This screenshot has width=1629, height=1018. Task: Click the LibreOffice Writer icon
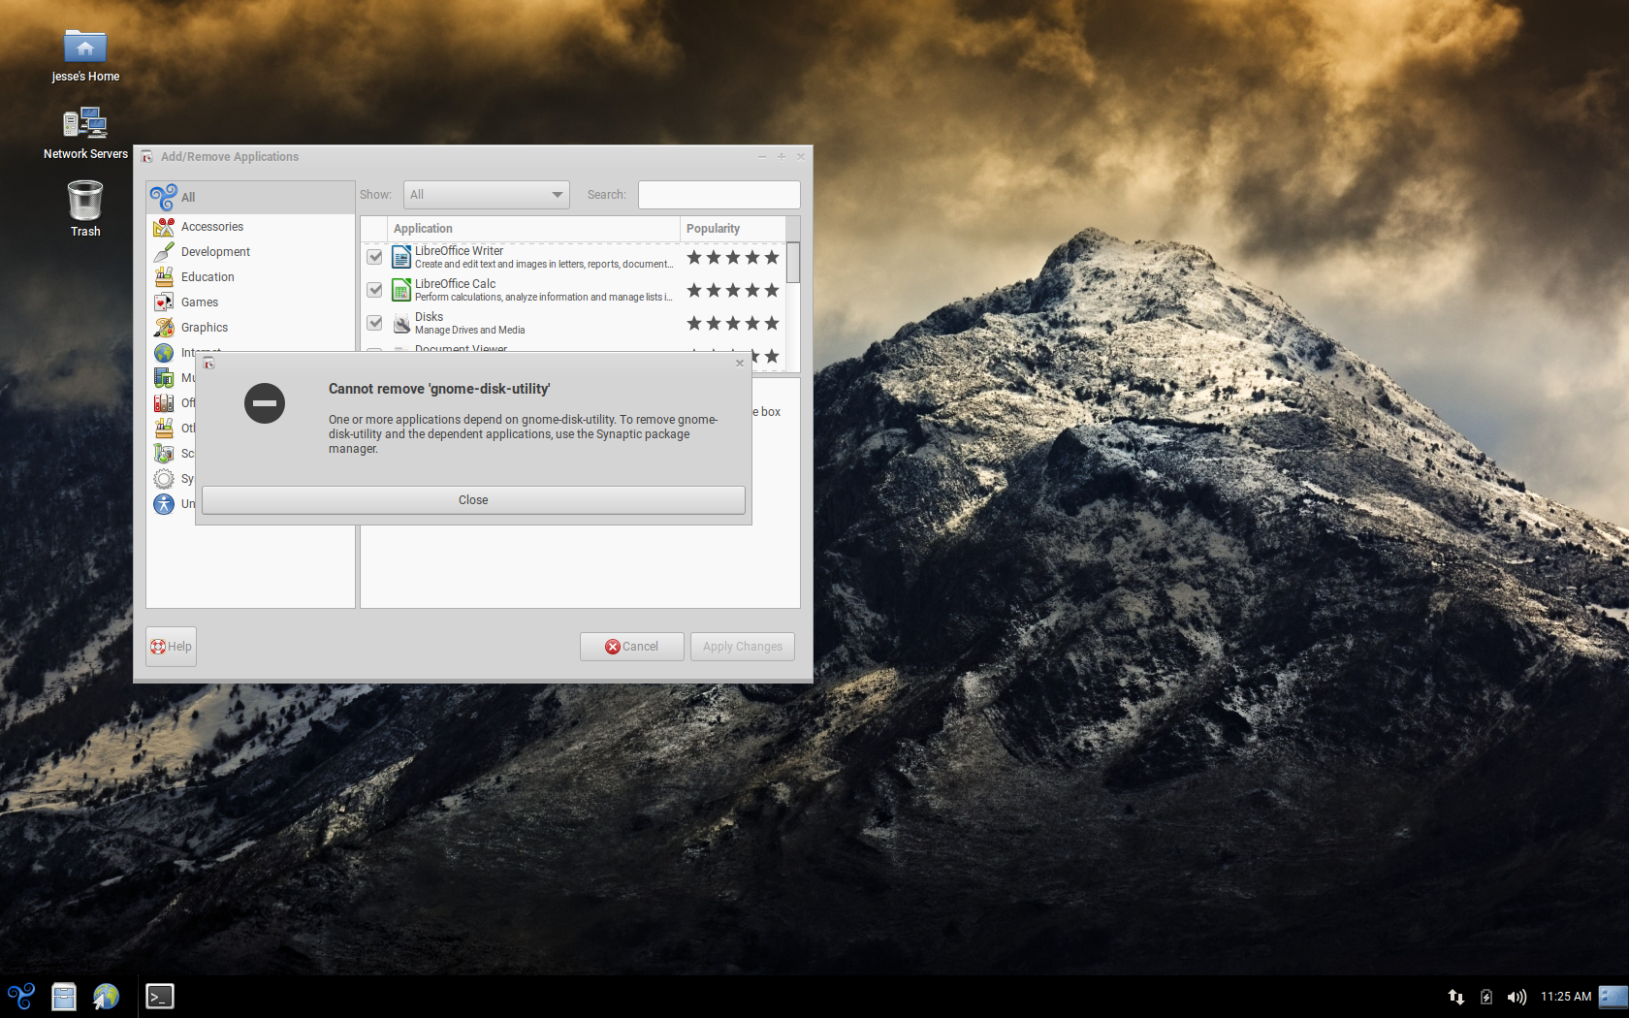tap(401, 257)
